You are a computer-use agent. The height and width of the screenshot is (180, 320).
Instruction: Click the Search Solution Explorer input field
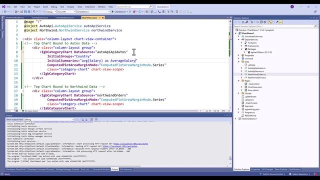tap(273, 26)
